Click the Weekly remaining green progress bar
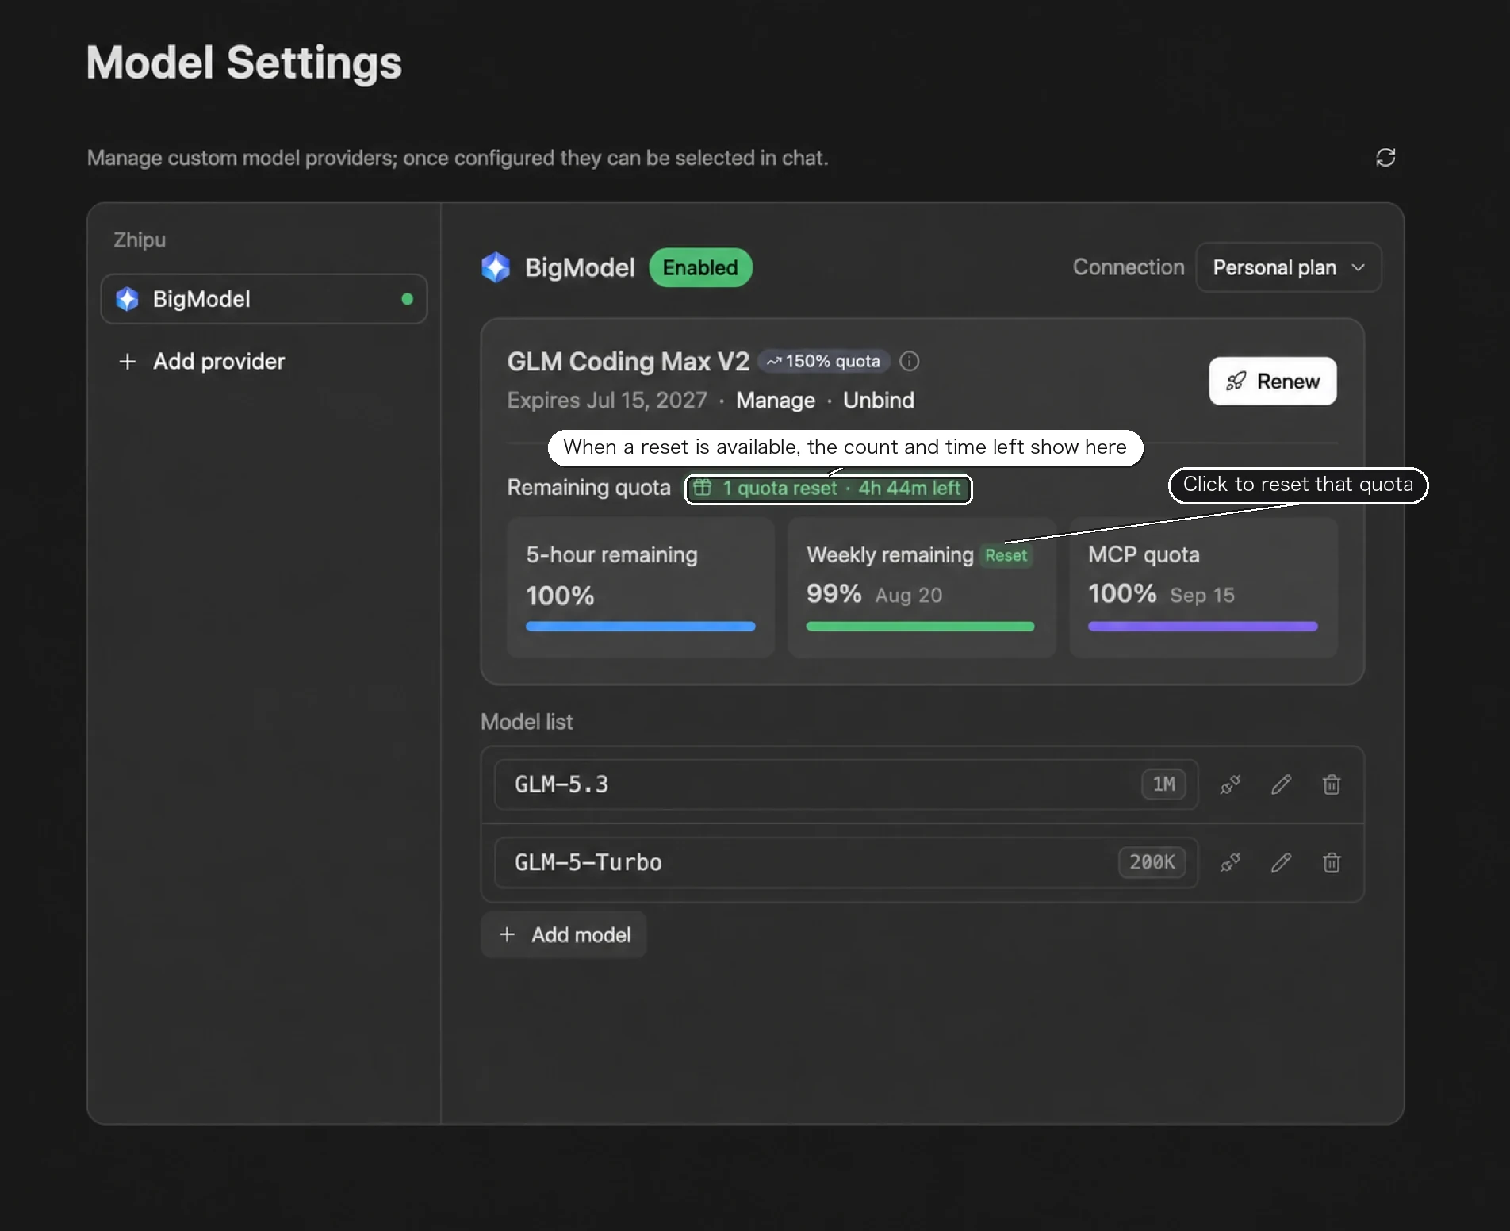 click(x=920, y=627)
